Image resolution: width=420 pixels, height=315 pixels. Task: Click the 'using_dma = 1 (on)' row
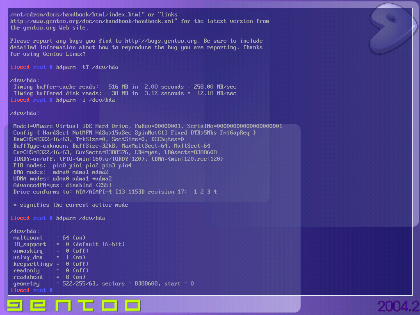[49, 258]
